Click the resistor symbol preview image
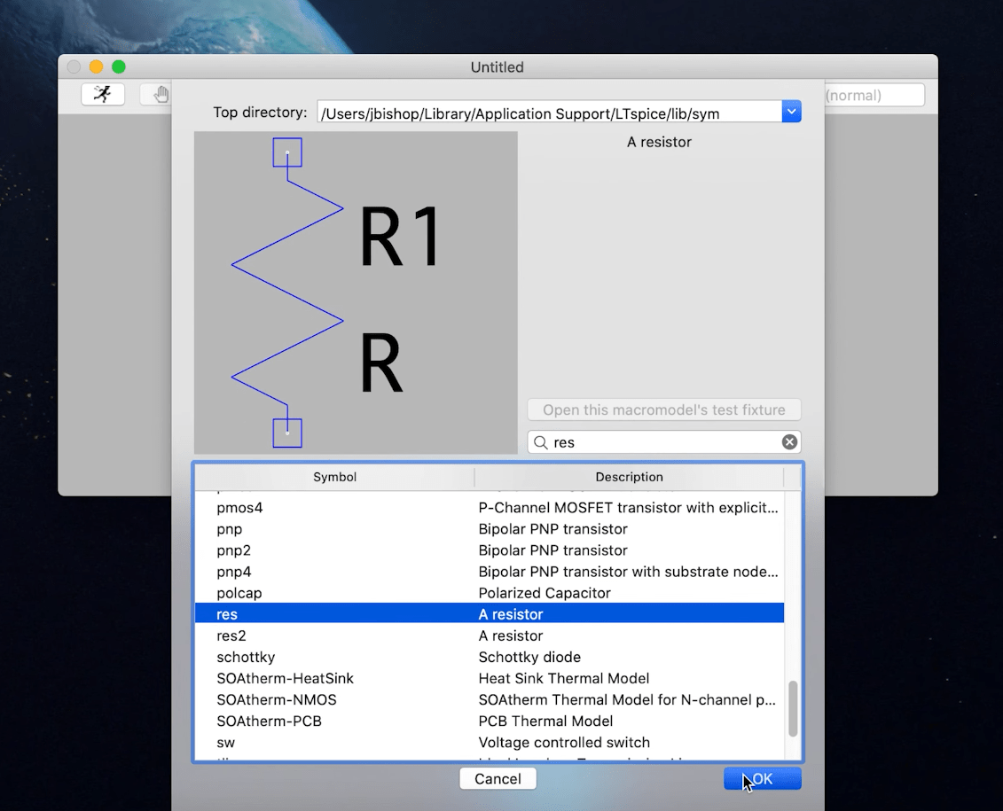The width and height of the screenshot is (1003, 811). click(x=356, y=292)
